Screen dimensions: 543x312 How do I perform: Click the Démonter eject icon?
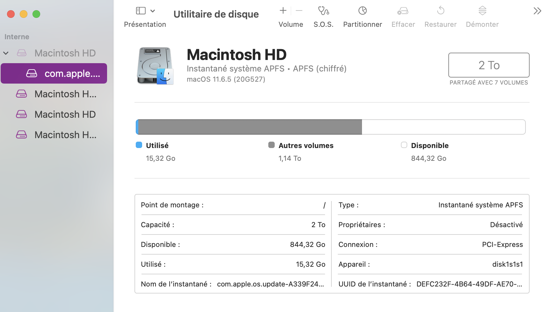click(482, 11)
